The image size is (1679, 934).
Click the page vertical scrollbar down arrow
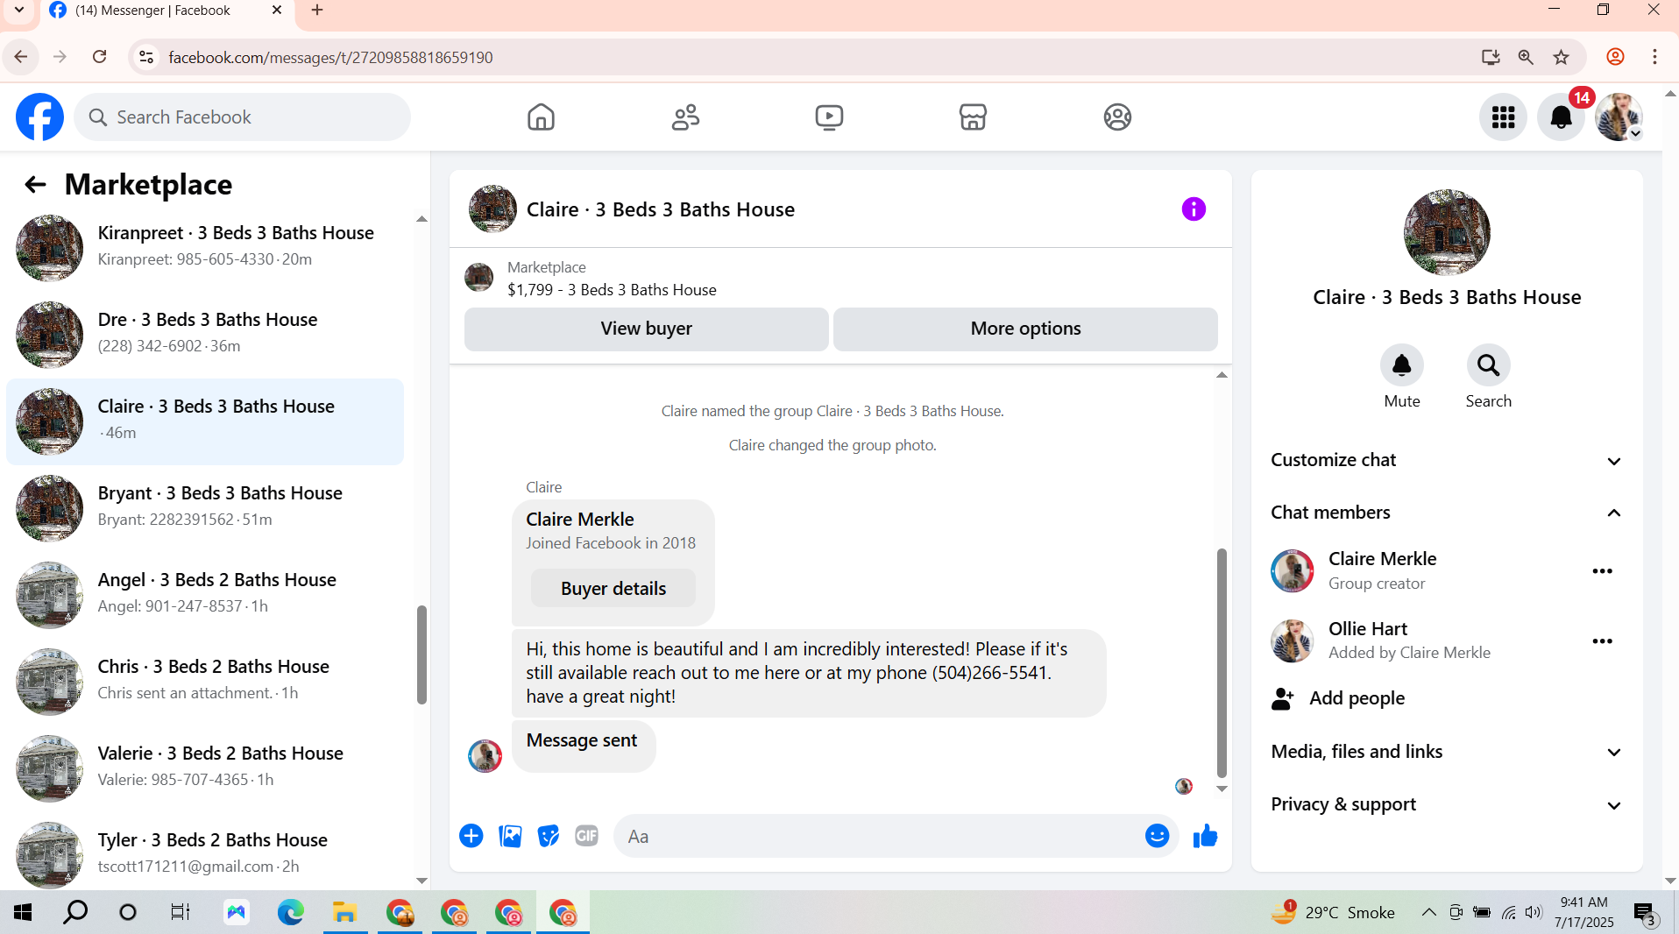click(1670, 881)
